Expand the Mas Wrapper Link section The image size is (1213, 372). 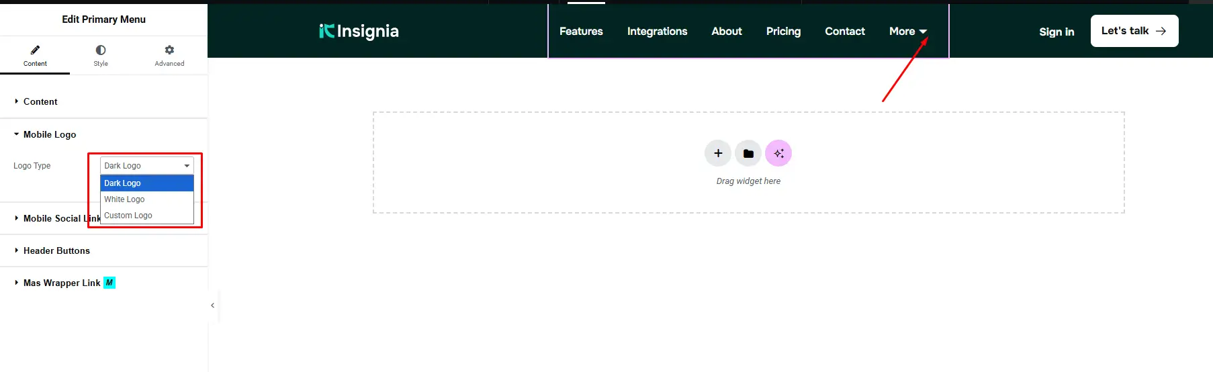click(103, 283)
